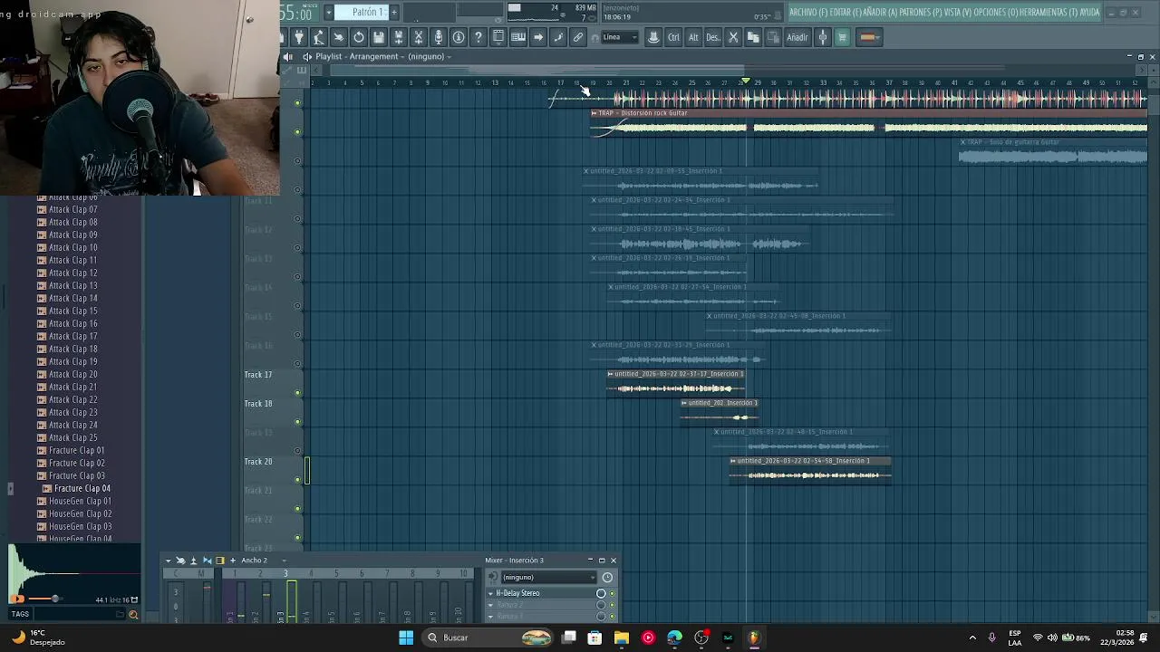Expand the H-Delay Stereo slot arrow
This screenshot has width=1160, height=652.
click(490, 593)
